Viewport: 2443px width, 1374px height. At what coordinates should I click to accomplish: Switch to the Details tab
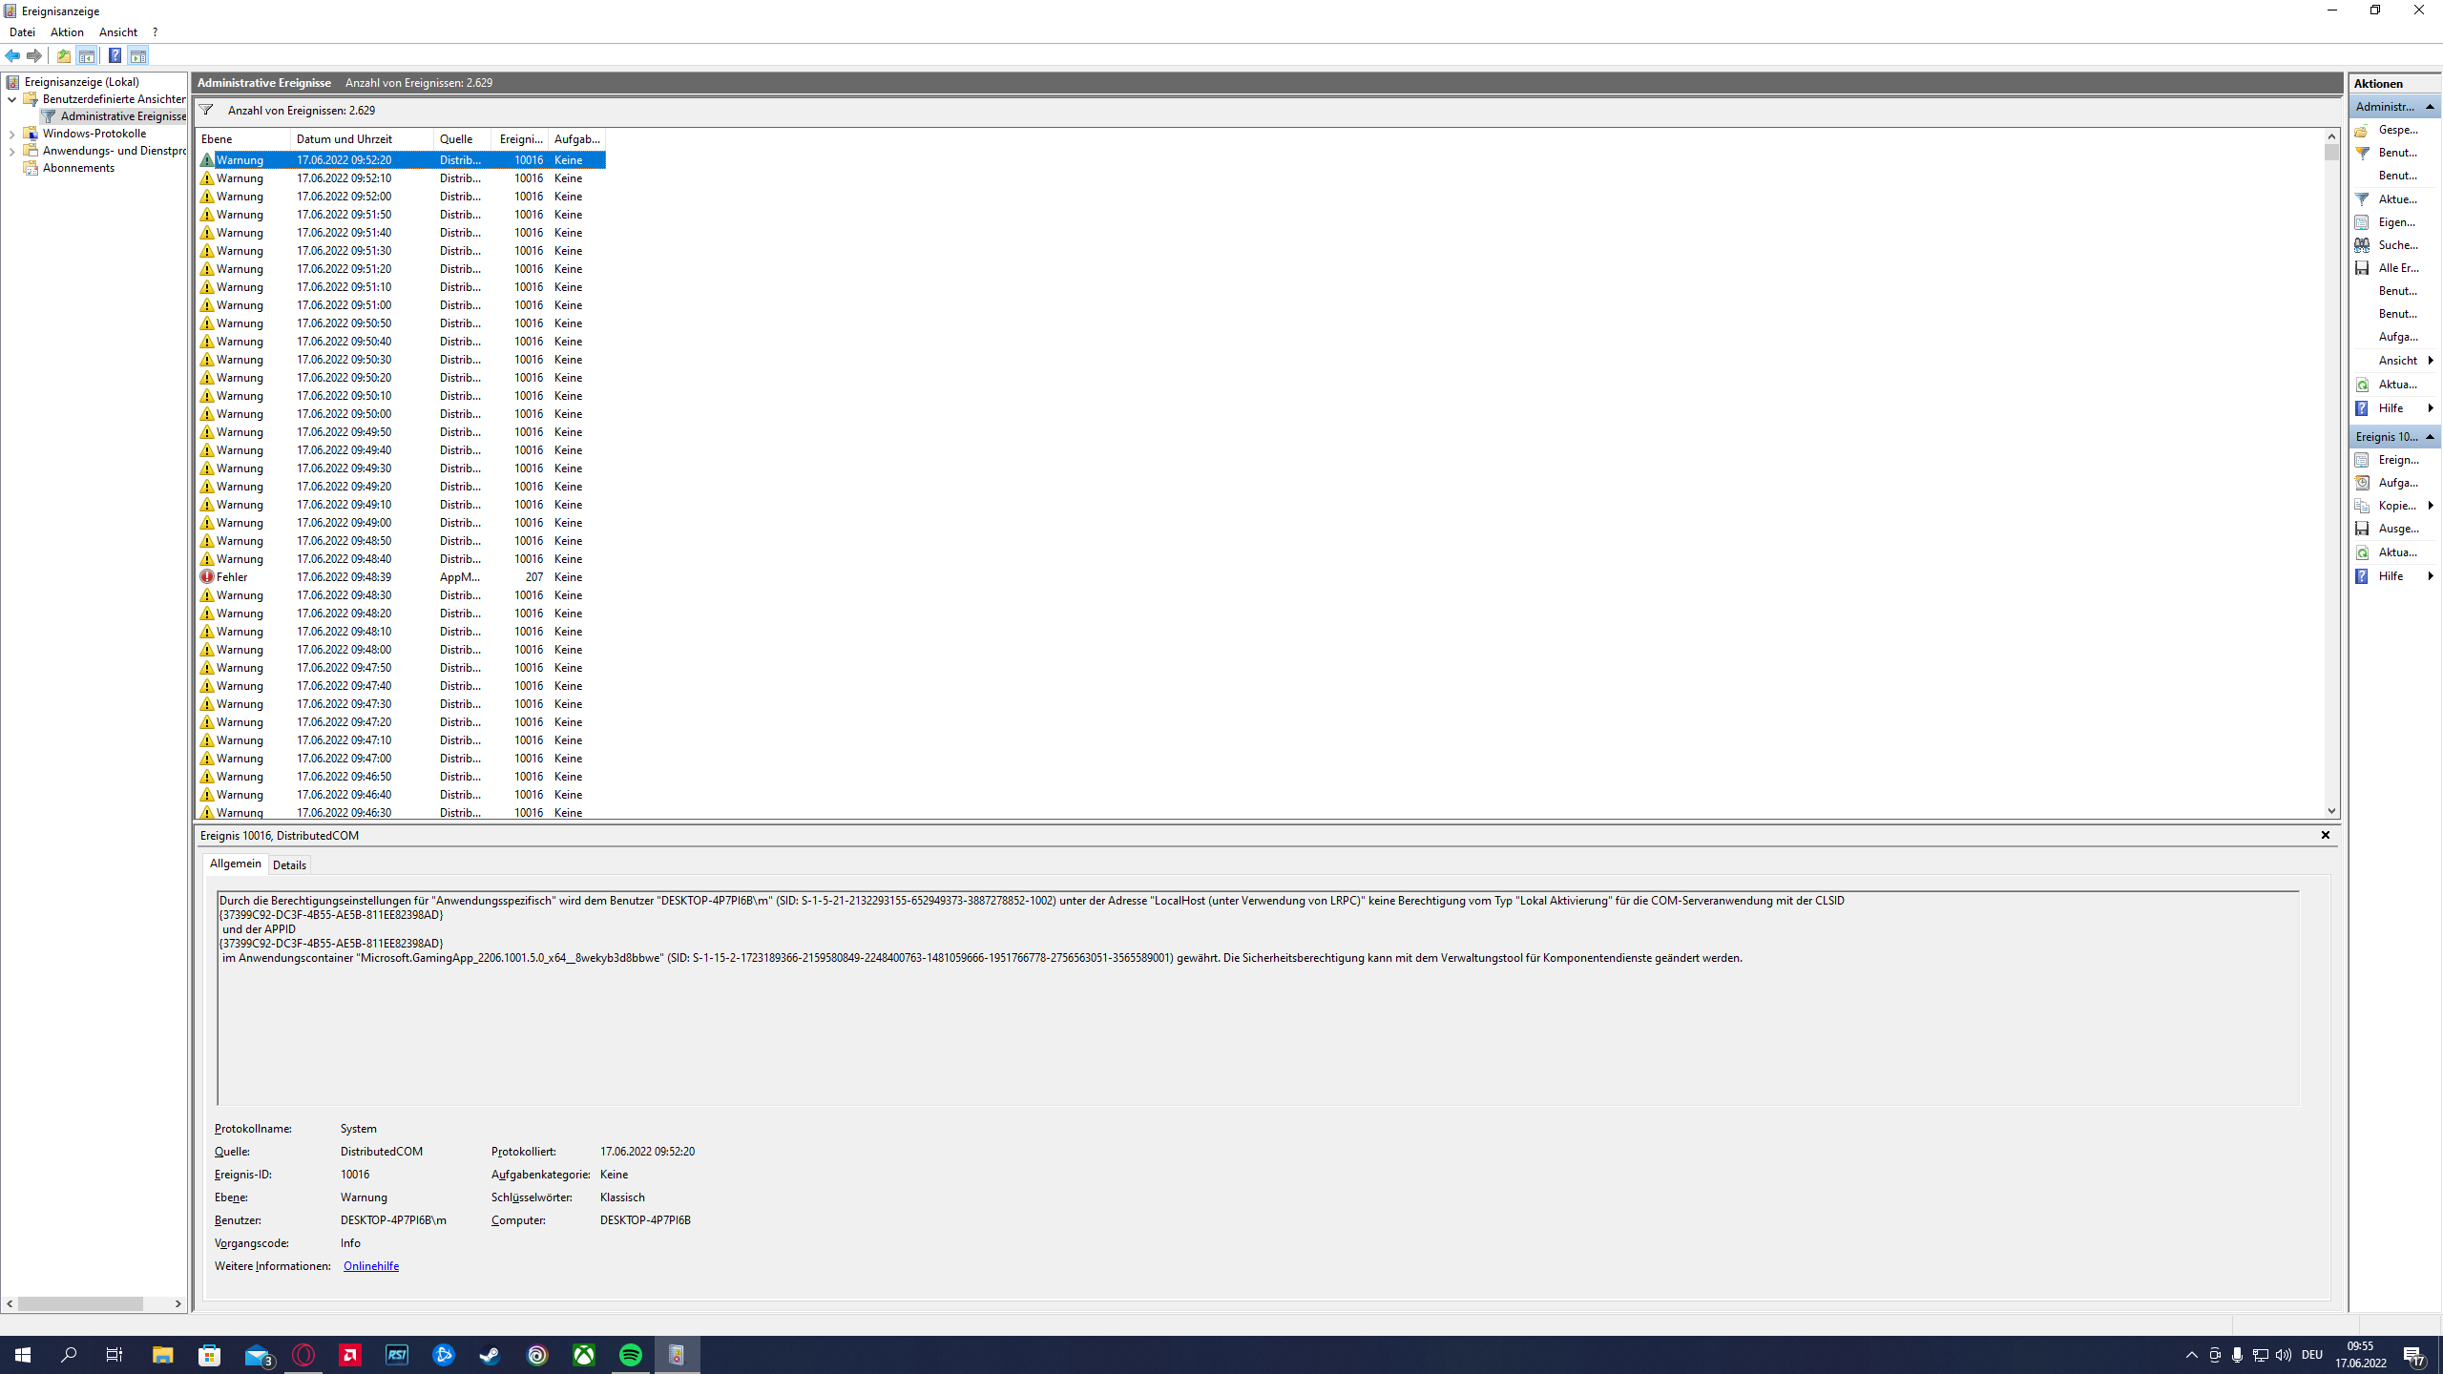289,864
